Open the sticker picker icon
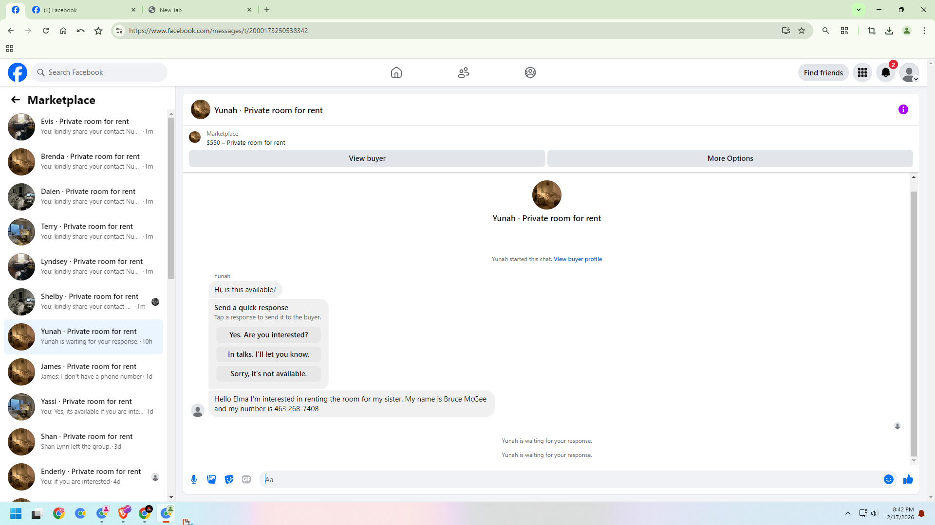 [x=229, y=479]
